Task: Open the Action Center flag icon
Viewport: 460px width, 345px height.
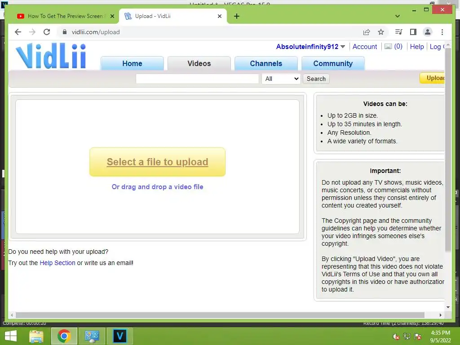Action: coord(418,336)
